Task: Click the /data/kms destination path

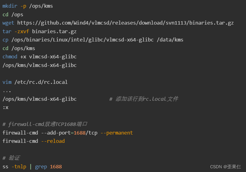Action: tap(170, 40)
